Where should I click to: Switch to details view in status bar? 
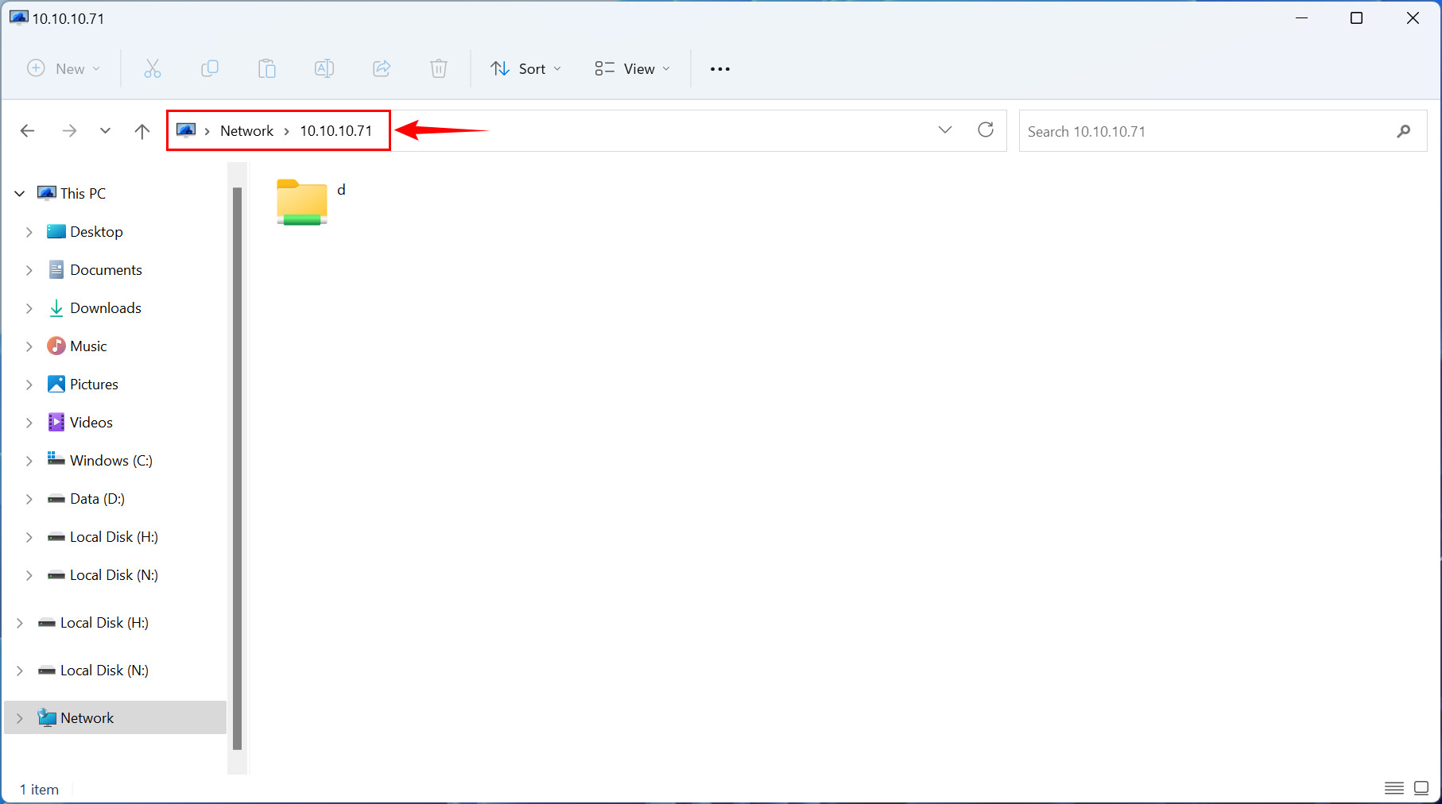[x=1394, y=788]
